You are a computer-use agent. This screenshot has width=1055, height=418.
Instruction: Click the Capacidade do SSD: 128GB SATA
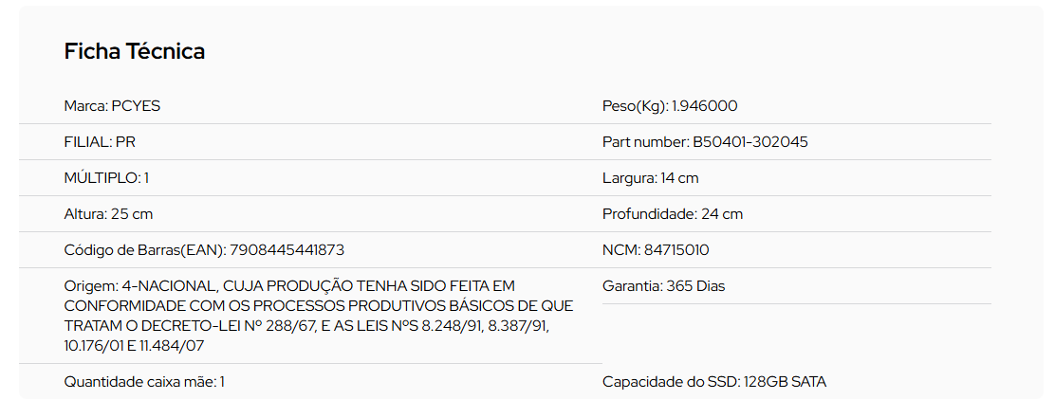714,382
